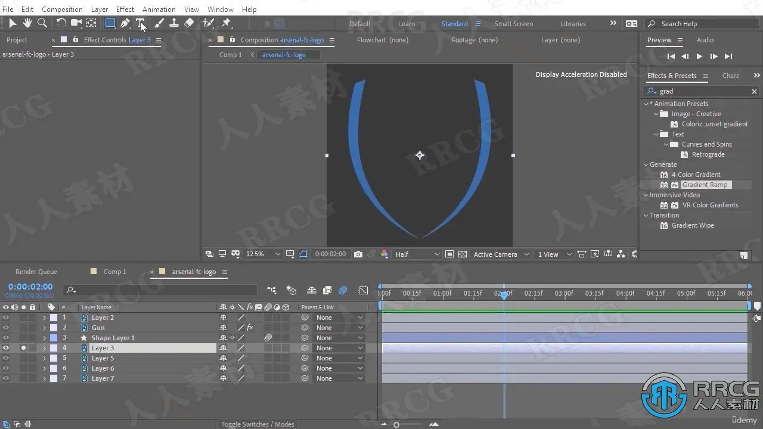
Task: Switch to the Comp 1 timeline tab
Action: [x=114, y=272]
